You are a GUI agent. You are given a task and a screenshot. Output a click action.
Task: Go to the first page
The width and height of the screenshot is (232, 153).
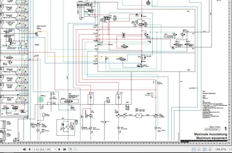pos(25,149)
